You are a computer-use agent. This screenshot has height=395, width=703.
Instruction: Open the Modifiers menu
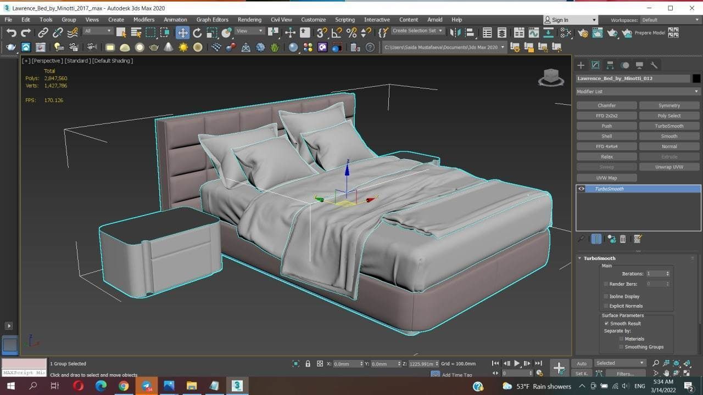[x=144, y=20]
